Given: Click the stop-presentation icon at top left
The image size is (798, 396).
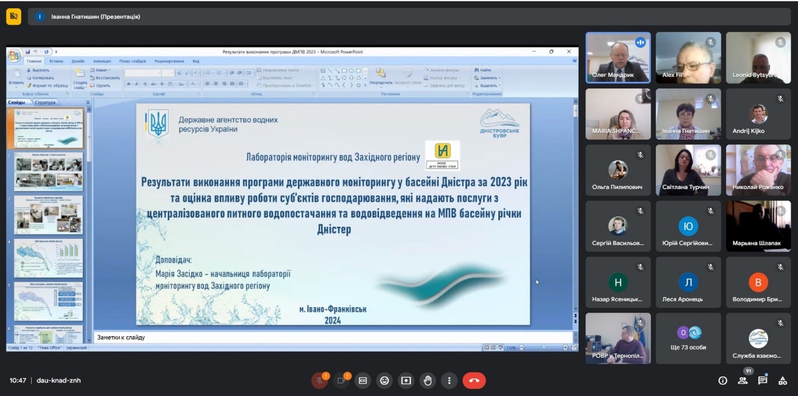Looking at the screenshot, I should (x=13, y=16).
